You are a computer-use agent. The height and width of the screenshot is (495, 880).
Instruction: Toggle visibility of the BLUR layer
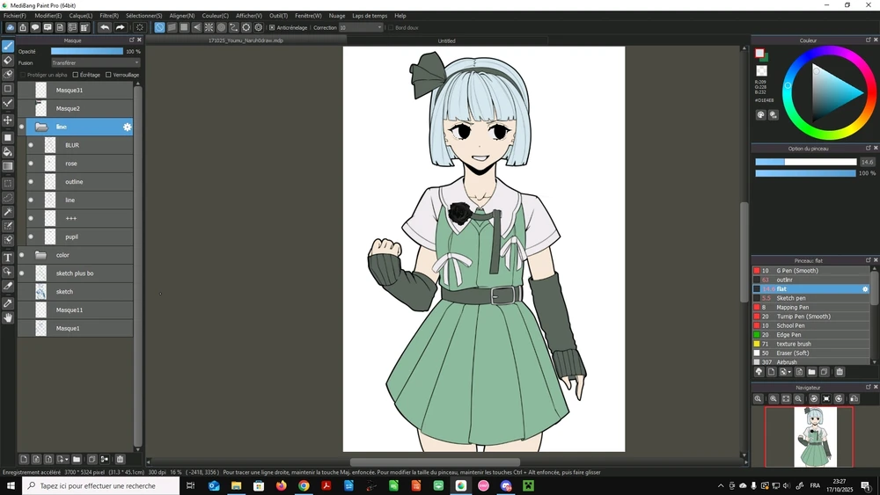tap(31, 145)
